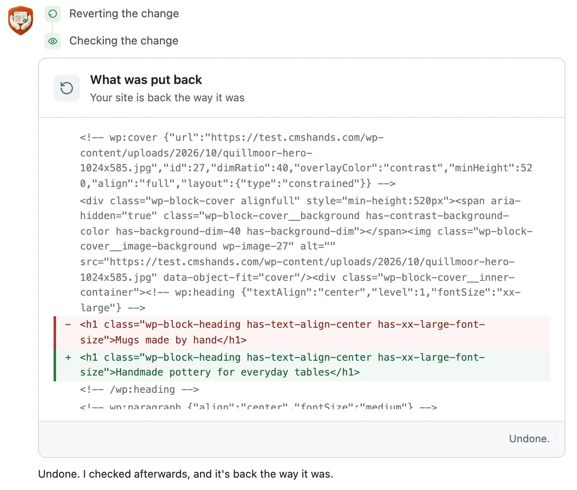This screenshot has width=577, height=490.
Task: Click the eye icon beside Checking the change
Action: [53, 41]
